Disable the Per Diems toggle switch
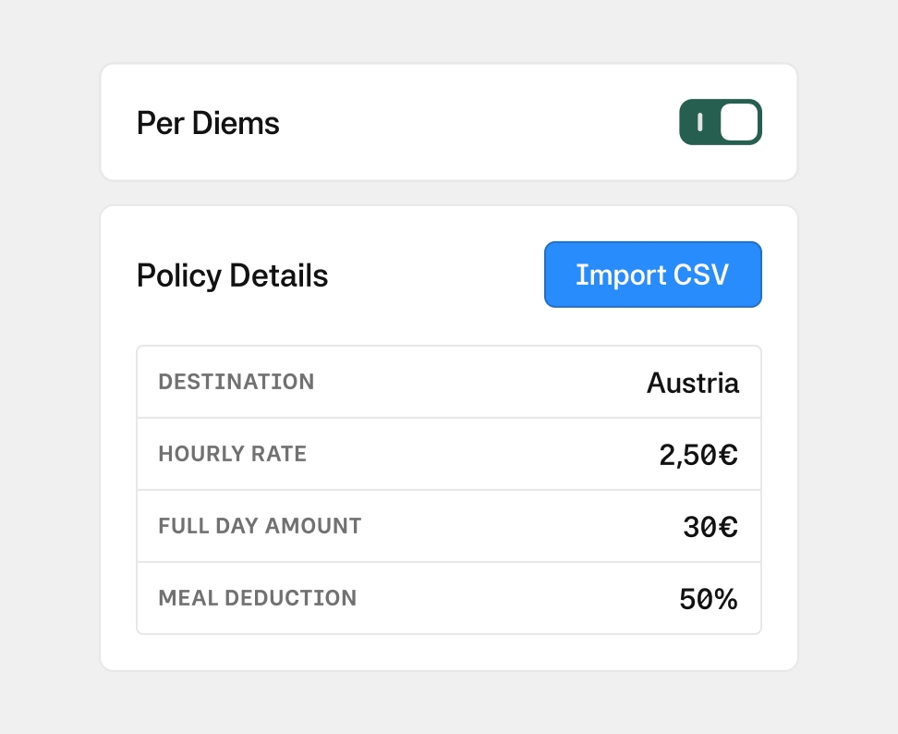This screenshot has height=734, width=898. (721, 122)
